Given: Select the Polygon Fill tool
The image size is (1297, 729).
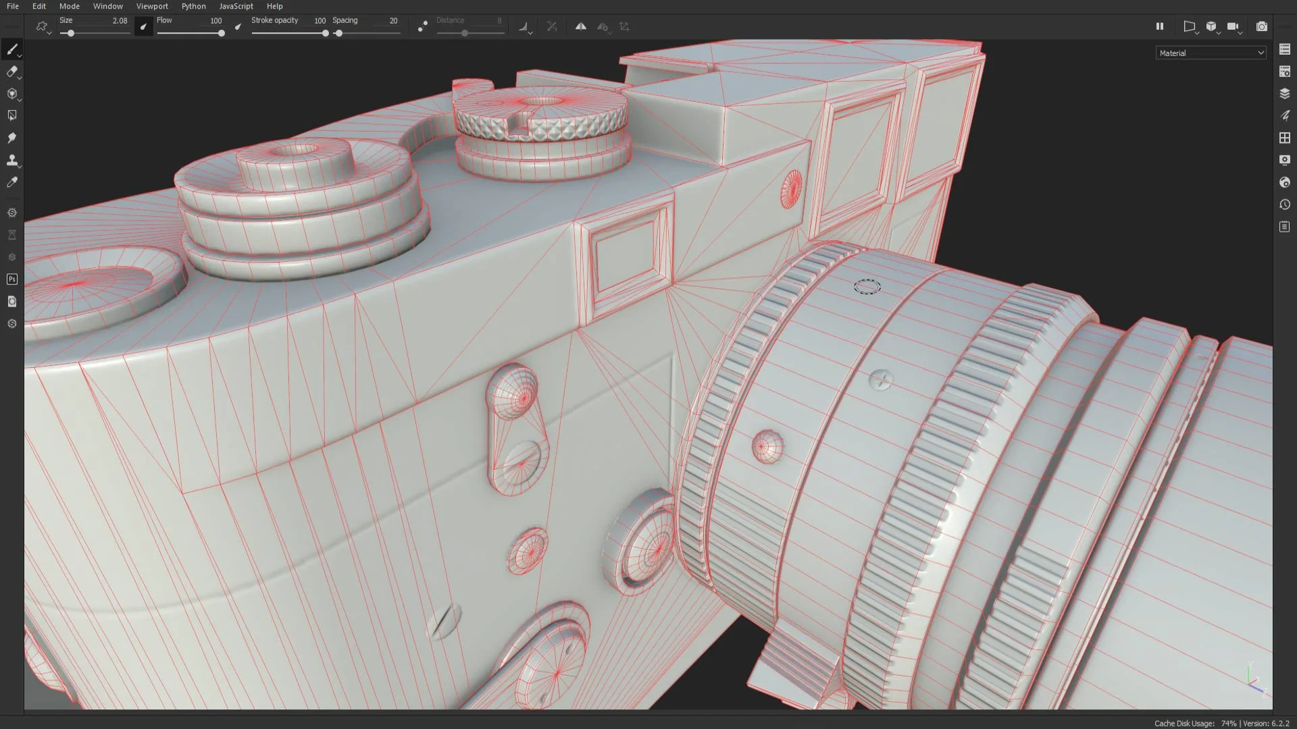Looking at the screenshot, I should point(11,115).
